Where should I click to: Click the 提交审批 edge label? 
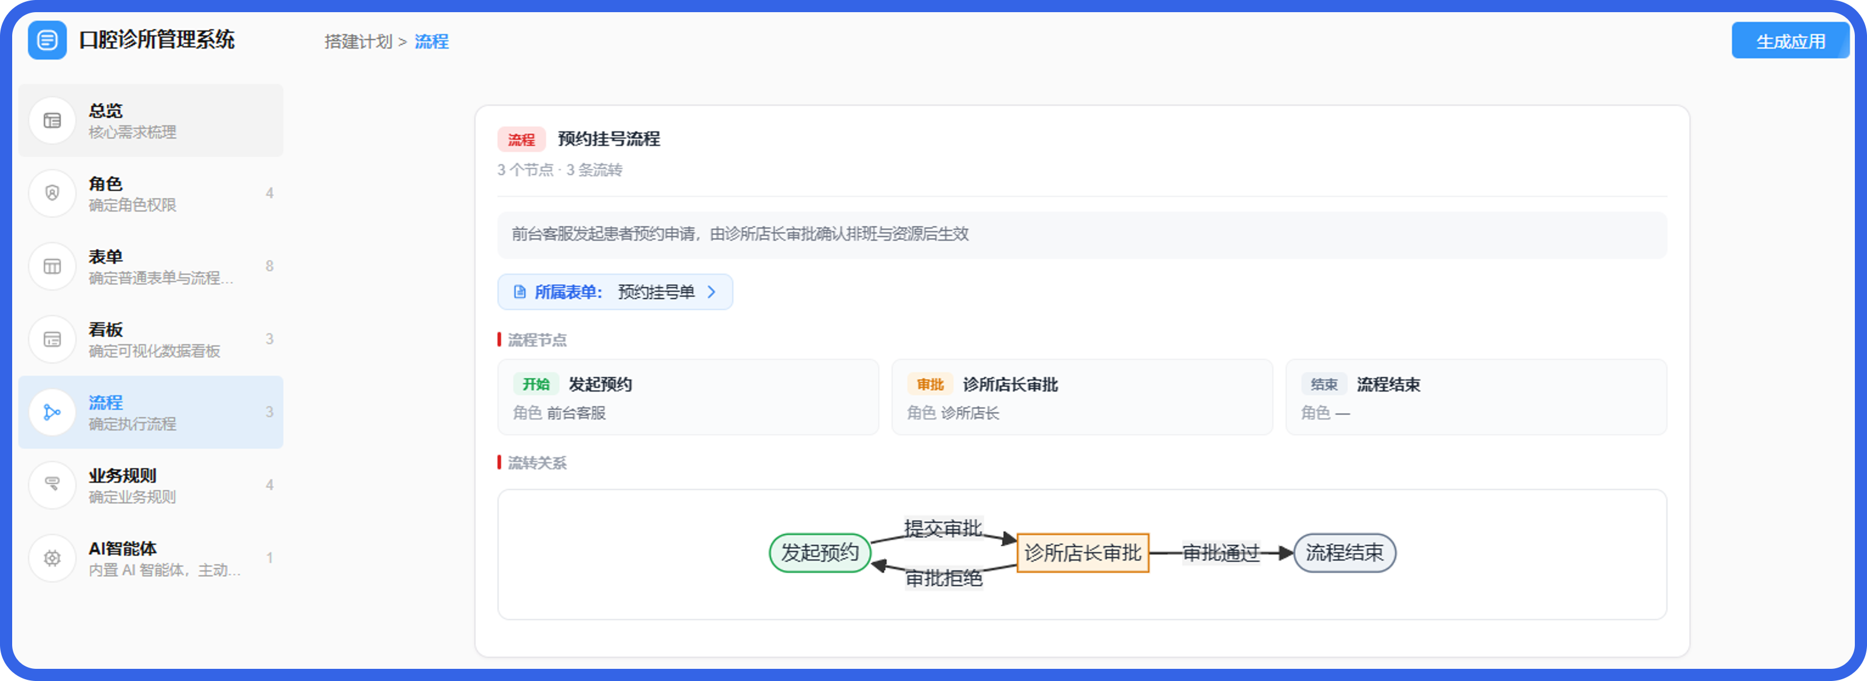943,528
